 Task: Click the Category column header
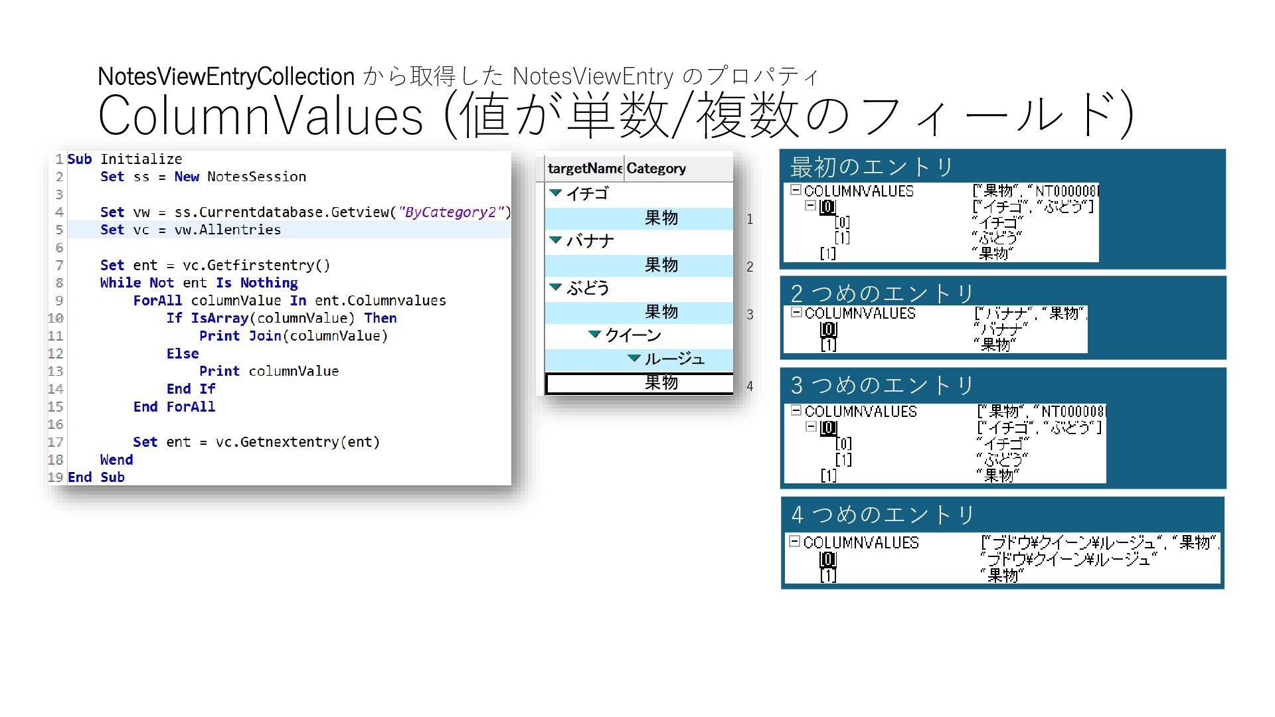pyautogui.click(x=656, y=169)
